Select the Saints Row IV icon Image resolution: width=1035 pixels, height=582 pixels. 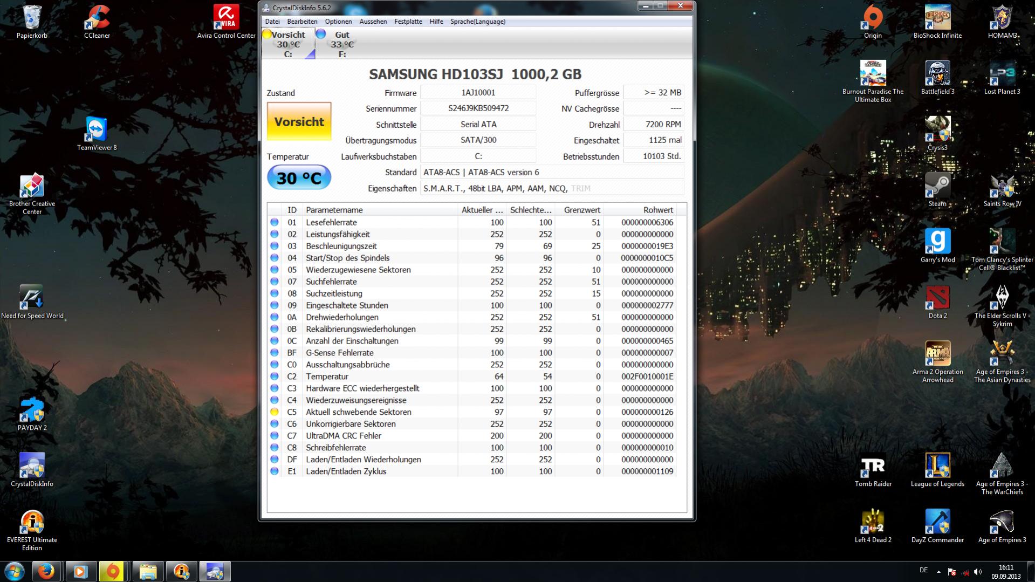[x=1002, y=189]
